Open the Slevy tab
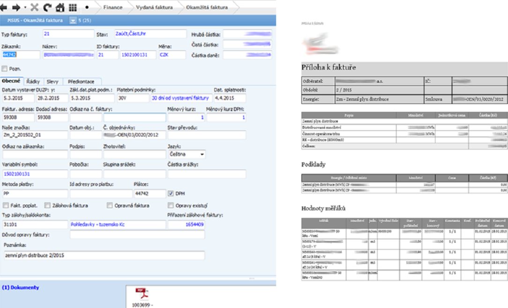Image resolution: width=508 pixels, height=308 pixels. coord(52,81)
